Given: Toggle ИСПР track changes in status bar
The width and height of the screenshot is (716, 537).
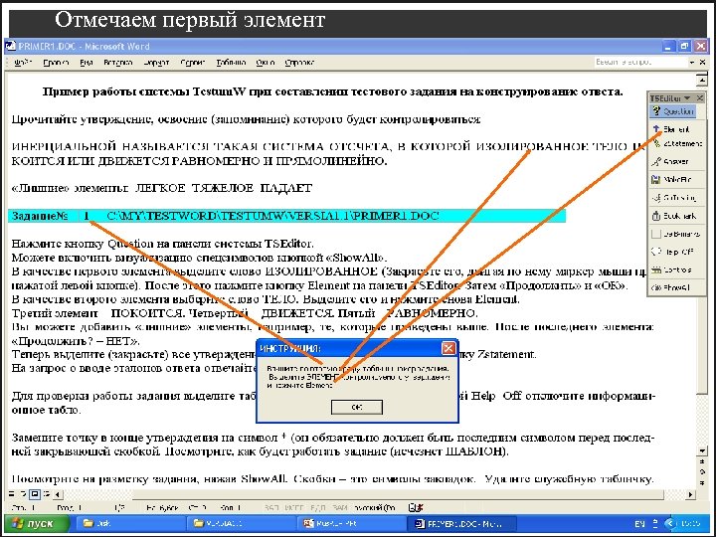Looking at the screenshot, I should (296, 508).
